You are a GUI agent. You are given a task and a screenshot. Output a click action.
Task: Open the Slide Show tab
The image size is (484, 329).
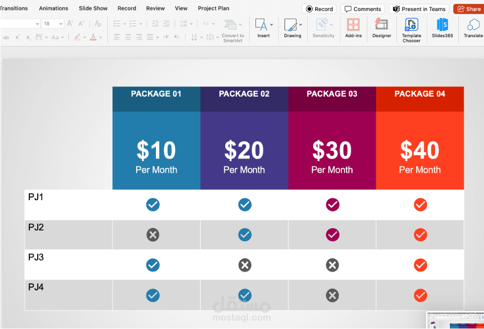point(93,8)
